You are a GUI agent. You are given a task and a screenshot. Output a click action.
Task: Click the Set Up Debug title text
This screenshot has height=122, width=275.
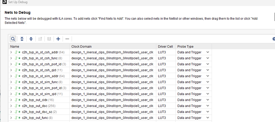tap(18, 2)
